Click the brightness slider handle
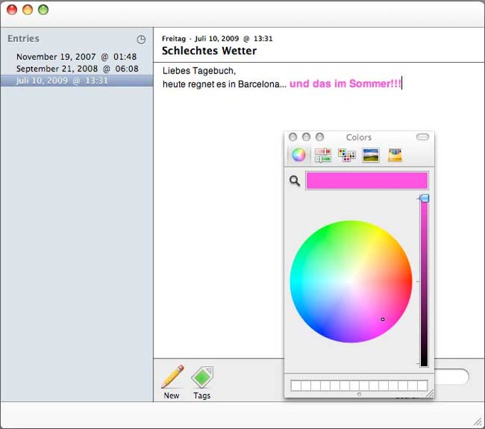This screenshot has height=429, width=485. pos(424,198)
